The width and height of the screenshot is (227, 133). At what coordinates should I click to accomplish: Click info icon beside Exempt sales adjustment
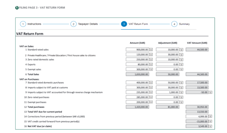tap(181, 69)
